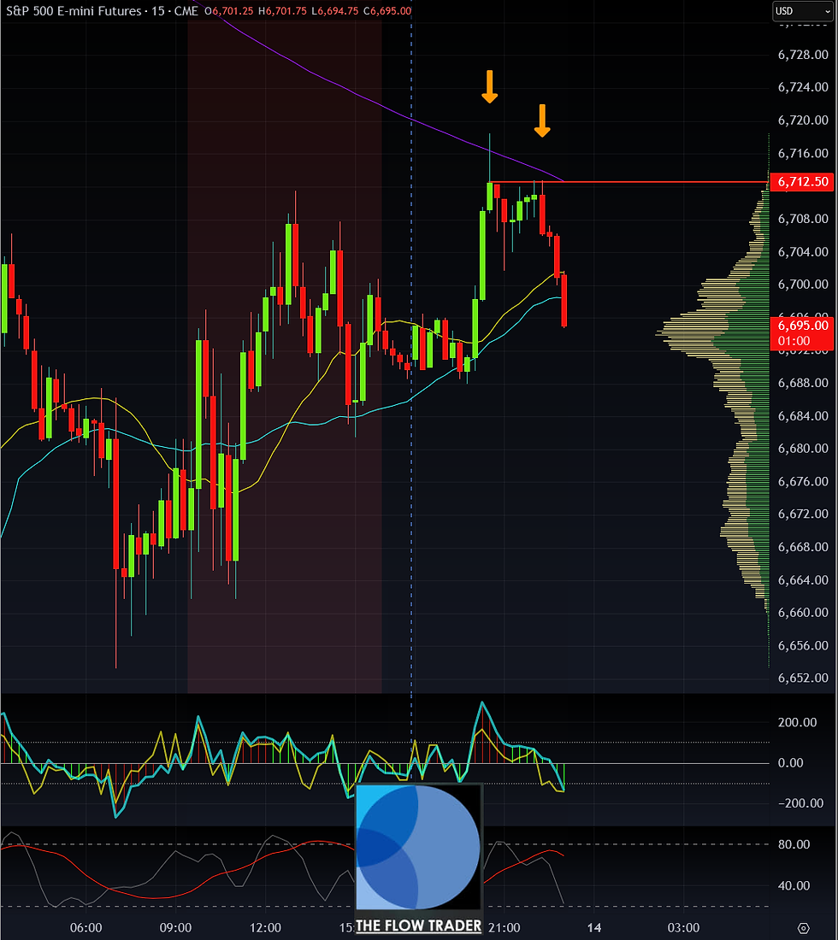The width and height of the screenshot is (838, 940).
Task: Open chart settings gear at bottom right
Action: click(803, 928)
